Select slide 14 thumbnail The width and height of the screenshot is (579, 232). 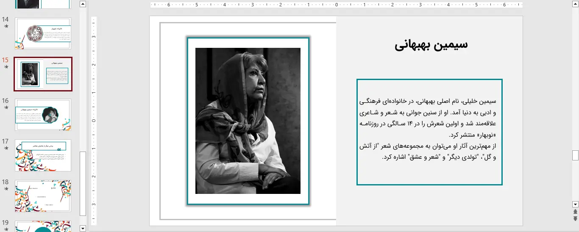click(43, 33)
